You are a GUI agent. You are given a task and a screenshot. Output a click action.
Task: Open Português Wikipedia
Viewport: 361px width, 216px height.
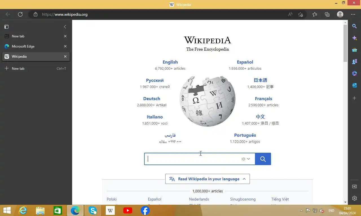(245, 135)
